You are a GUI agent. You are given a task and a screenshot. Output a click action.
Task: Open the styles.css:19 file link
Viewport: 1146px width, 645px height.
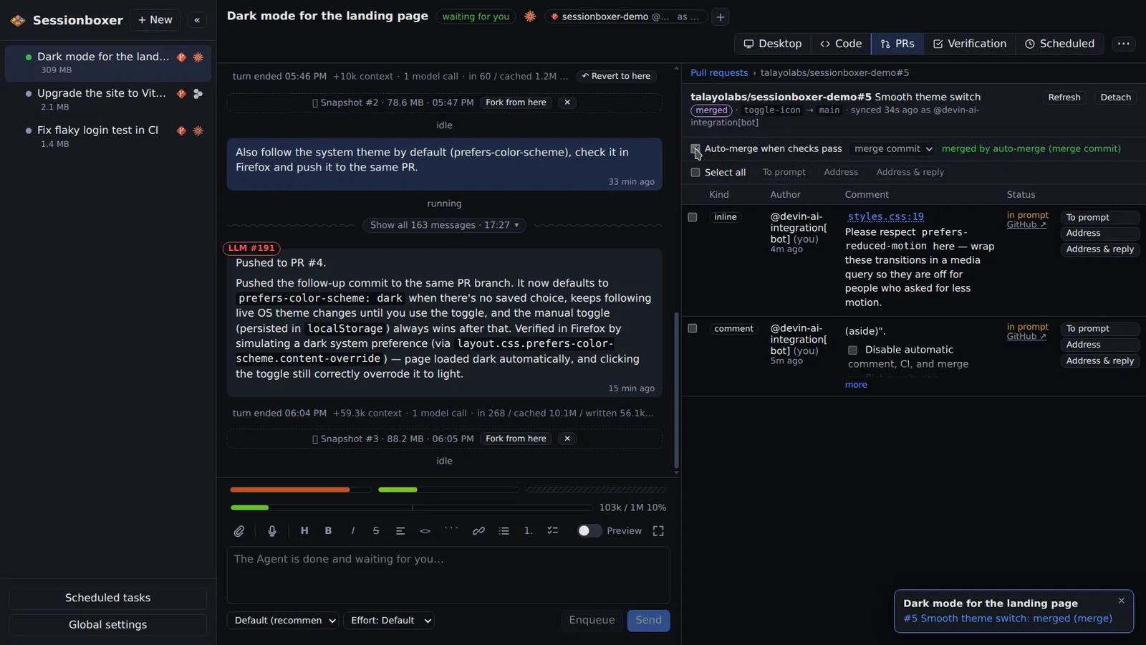click(x=886, y=217)
